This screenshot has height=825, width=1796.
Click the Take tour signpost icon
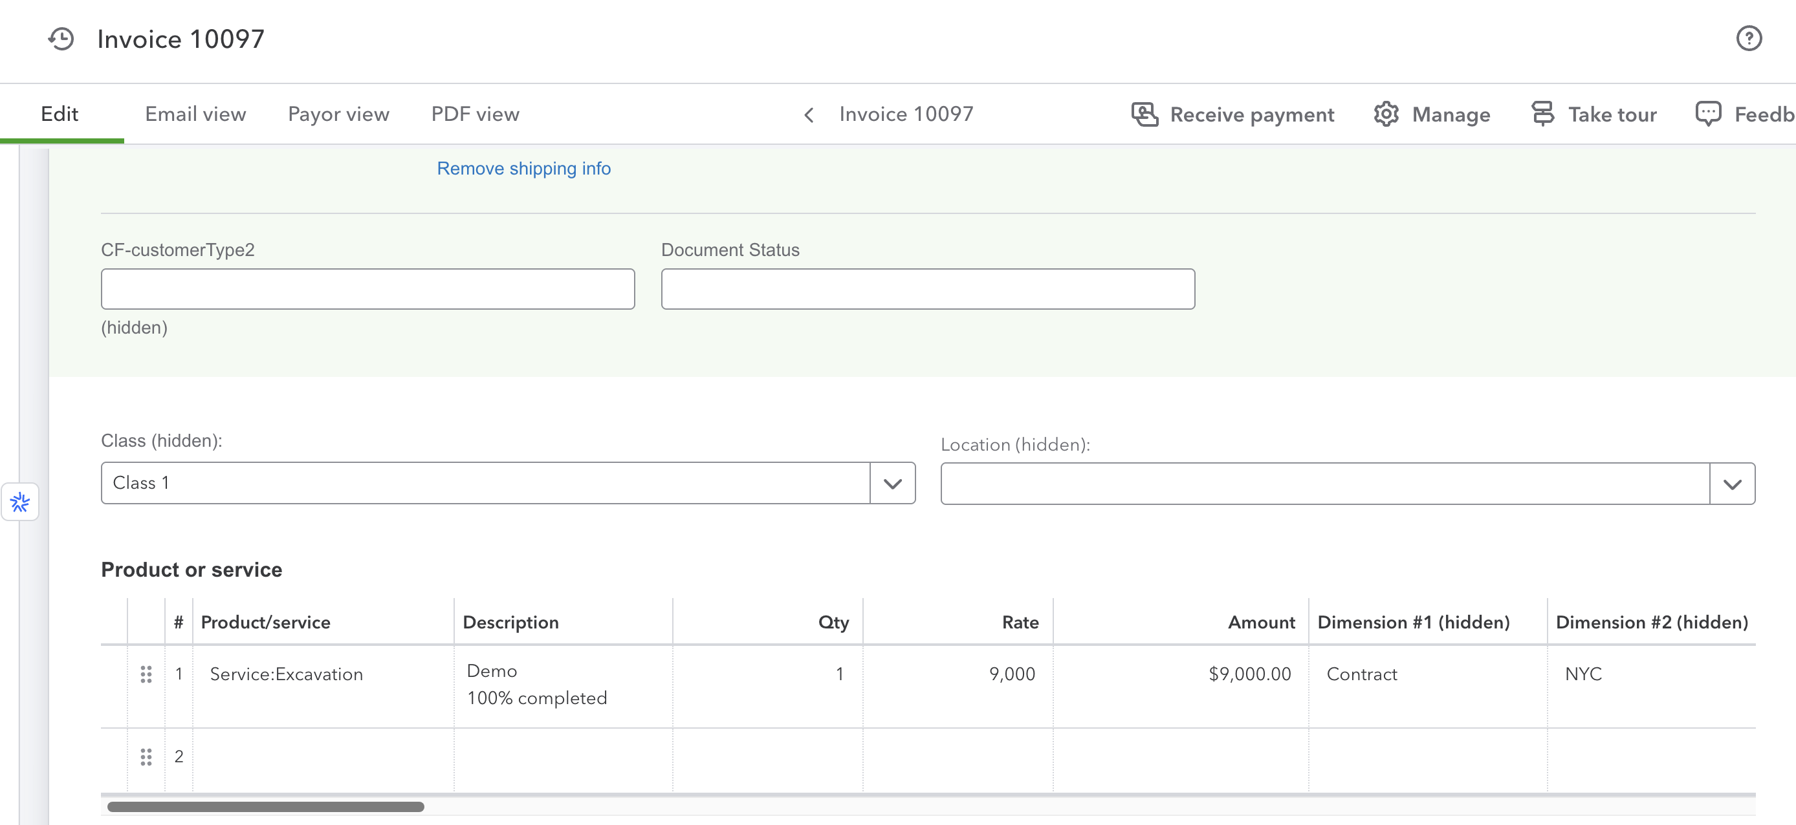coord(1542,114)
